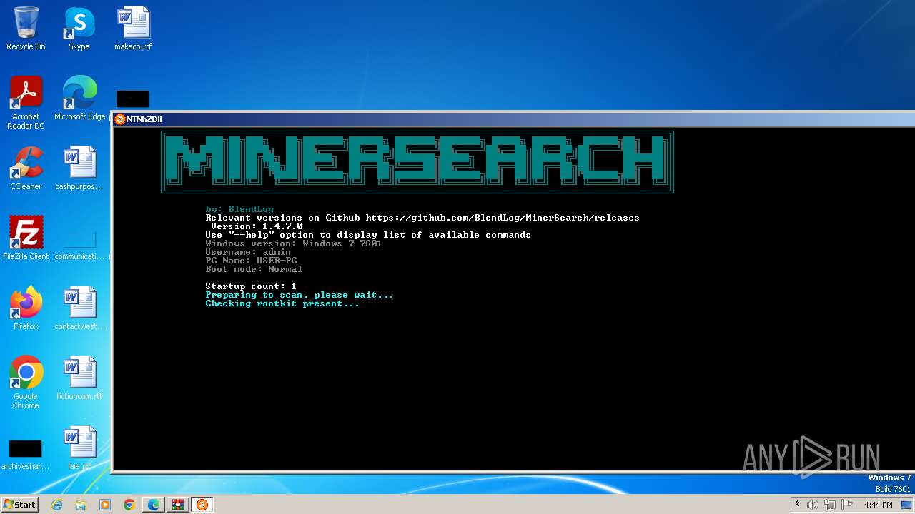Launch CCleaner from the desktop
This screenshot has height=514, width=915.
26,168
